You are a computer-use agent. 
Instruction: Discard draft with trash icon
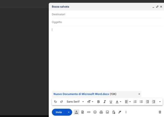coord(160,112)
